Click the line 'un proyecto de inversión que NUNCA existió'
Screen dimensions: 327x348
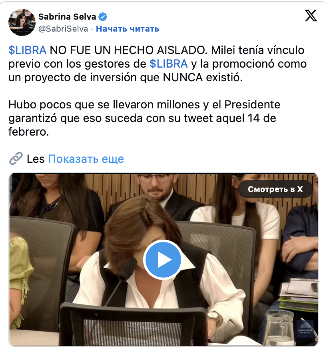coord(126,78)
